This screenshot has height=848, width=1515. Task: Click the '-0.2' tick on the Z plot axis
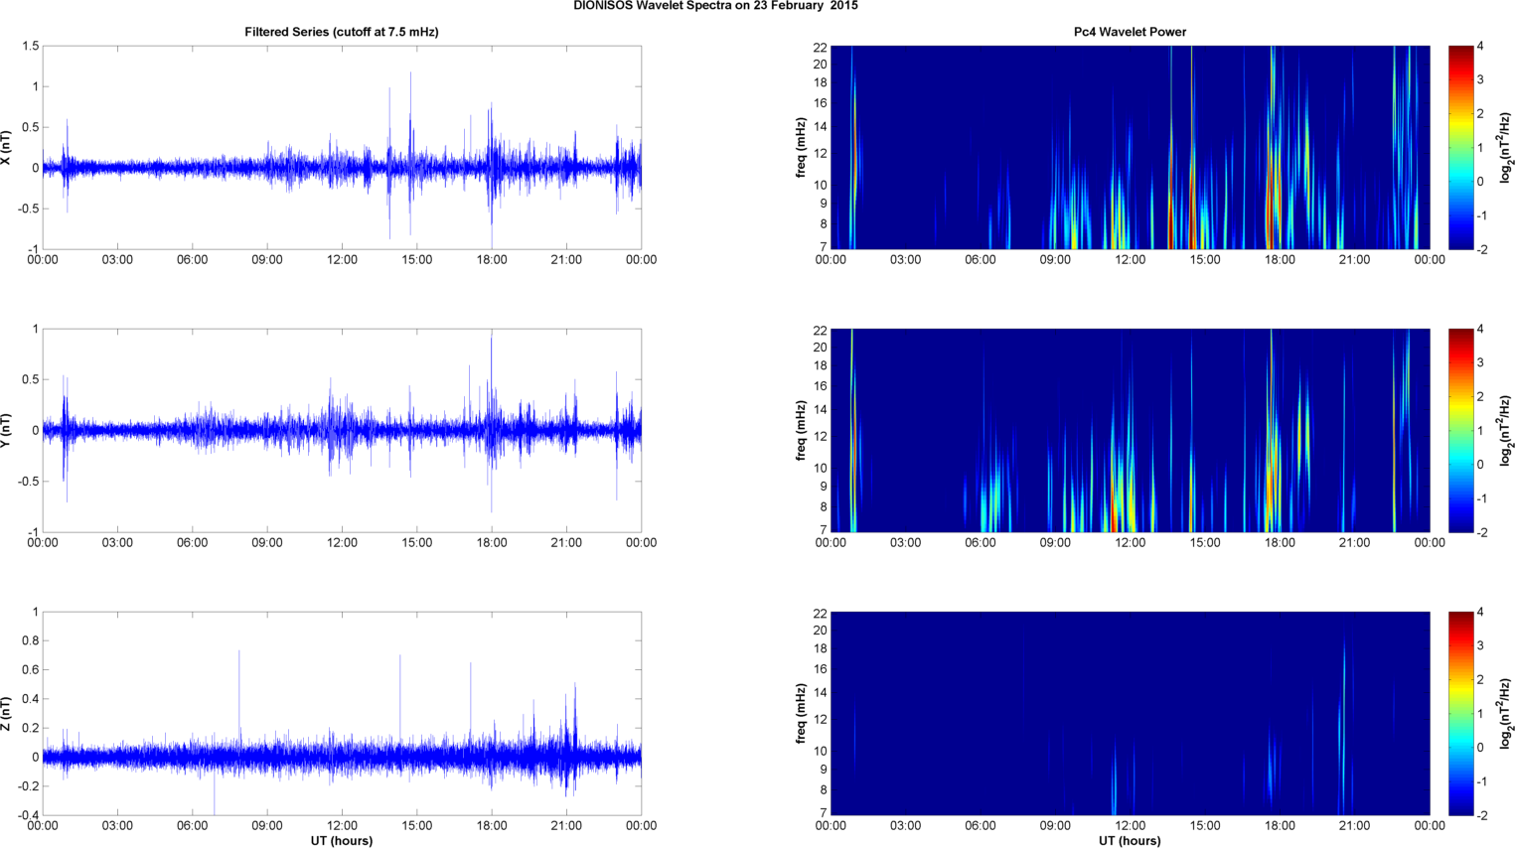[x=28, y=786]
